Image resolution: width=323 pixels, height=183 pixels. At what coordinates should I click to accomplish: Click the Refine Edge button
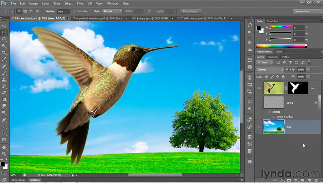pyautogui.click(x=191, y=11)
